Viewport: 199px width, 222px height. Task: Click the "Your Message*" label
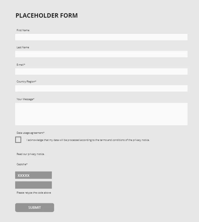[x=25, y=99]
